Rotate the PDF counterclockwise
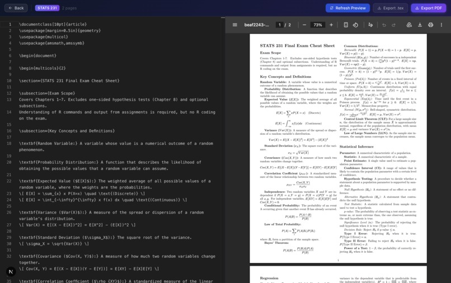Screen dimensions: 451x283 click(x=355, y=25)
